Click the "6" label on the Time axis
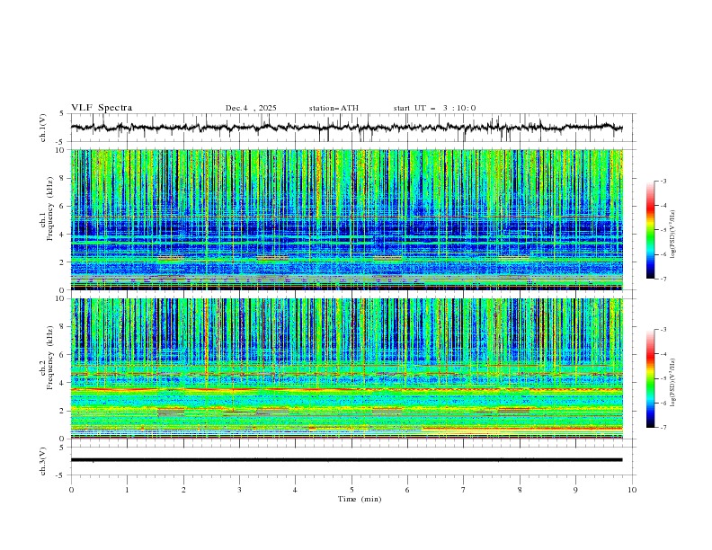 point(408,490)
